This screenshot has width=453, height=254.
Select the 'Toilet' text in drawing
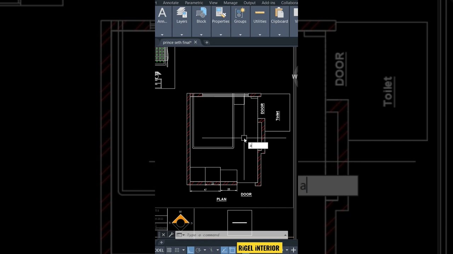click(277, 116)
